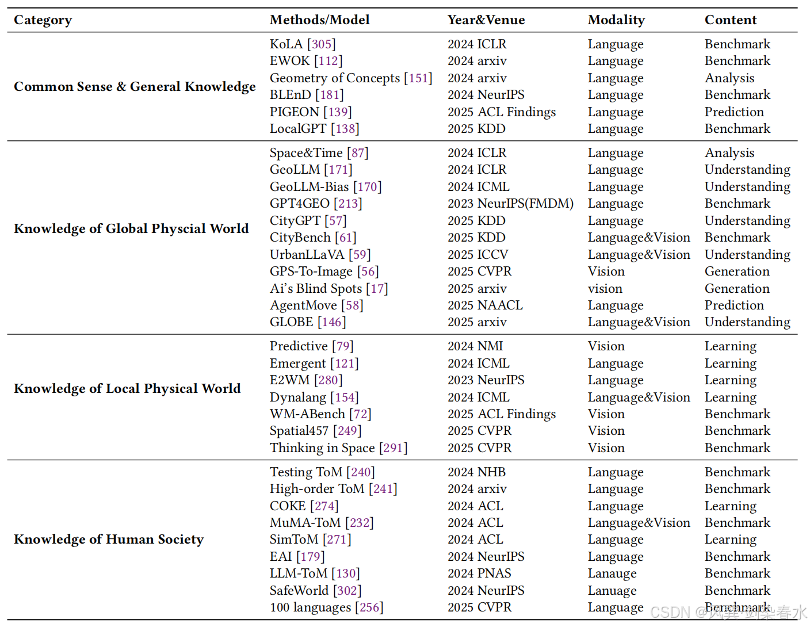Follow the 100 languages citation [256]
Image resolution: width=810 pixels, height=627 pixels.
(x=369, y=607)
